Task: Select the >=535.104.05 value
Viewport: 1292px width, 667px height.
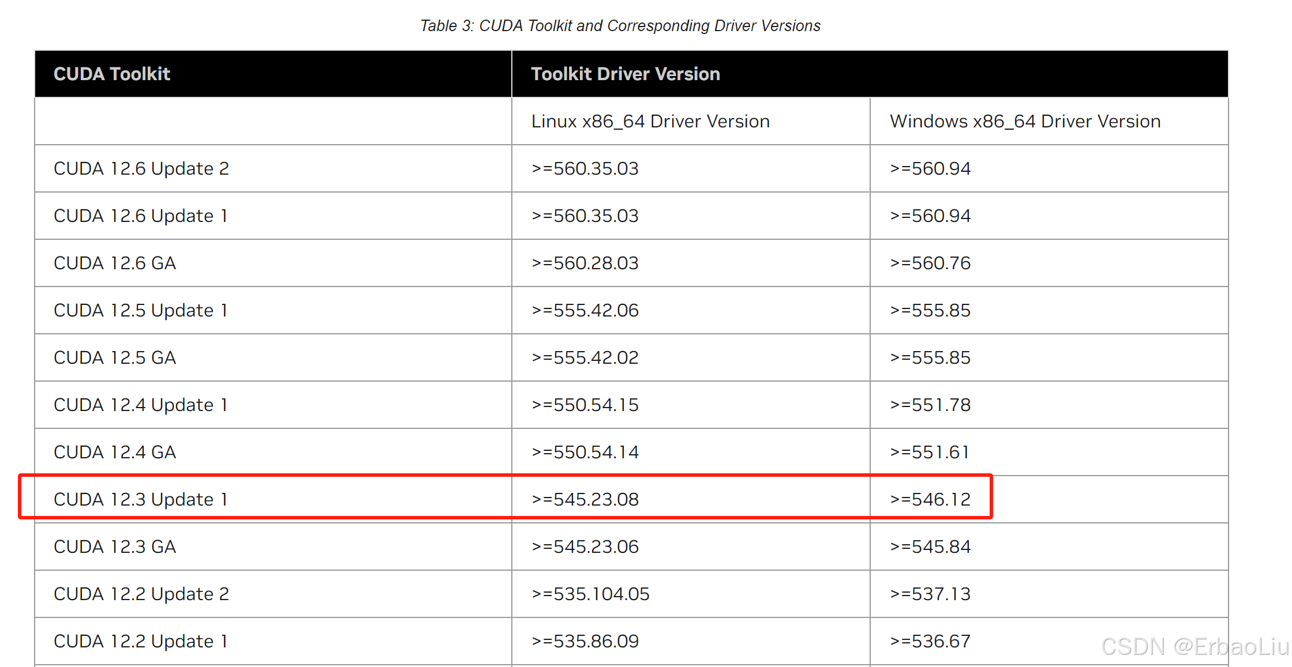Action: click(x=590, y=594)
